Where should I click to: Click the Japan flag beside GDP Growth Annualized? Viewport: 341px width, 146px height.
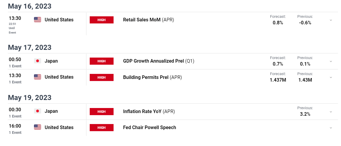click(x=37, y=61)
